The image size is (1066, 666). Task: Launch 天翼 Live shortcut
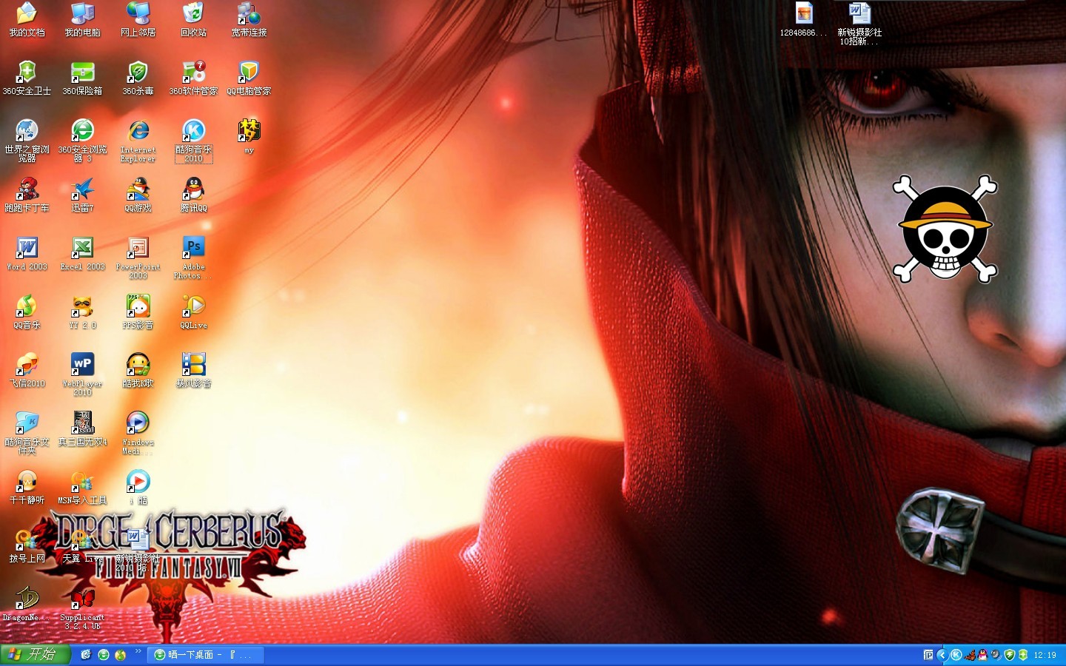[x=82, y=545]
